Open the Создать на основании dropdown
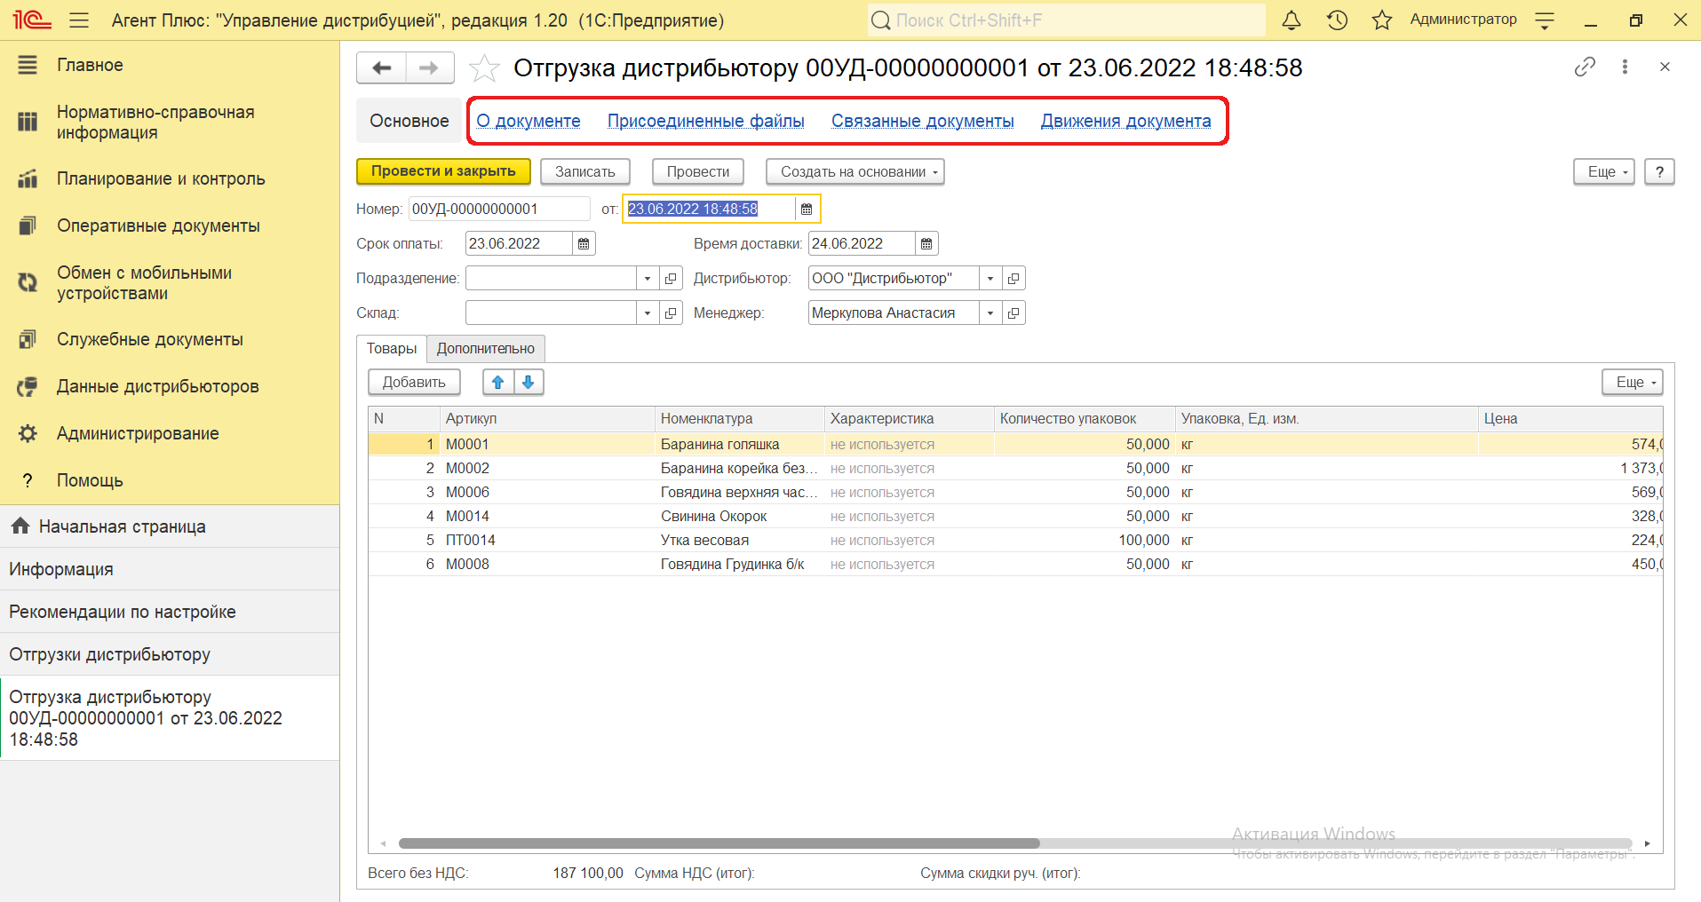This screenshot has width=1701, height=902. click(x=854, y=171)
